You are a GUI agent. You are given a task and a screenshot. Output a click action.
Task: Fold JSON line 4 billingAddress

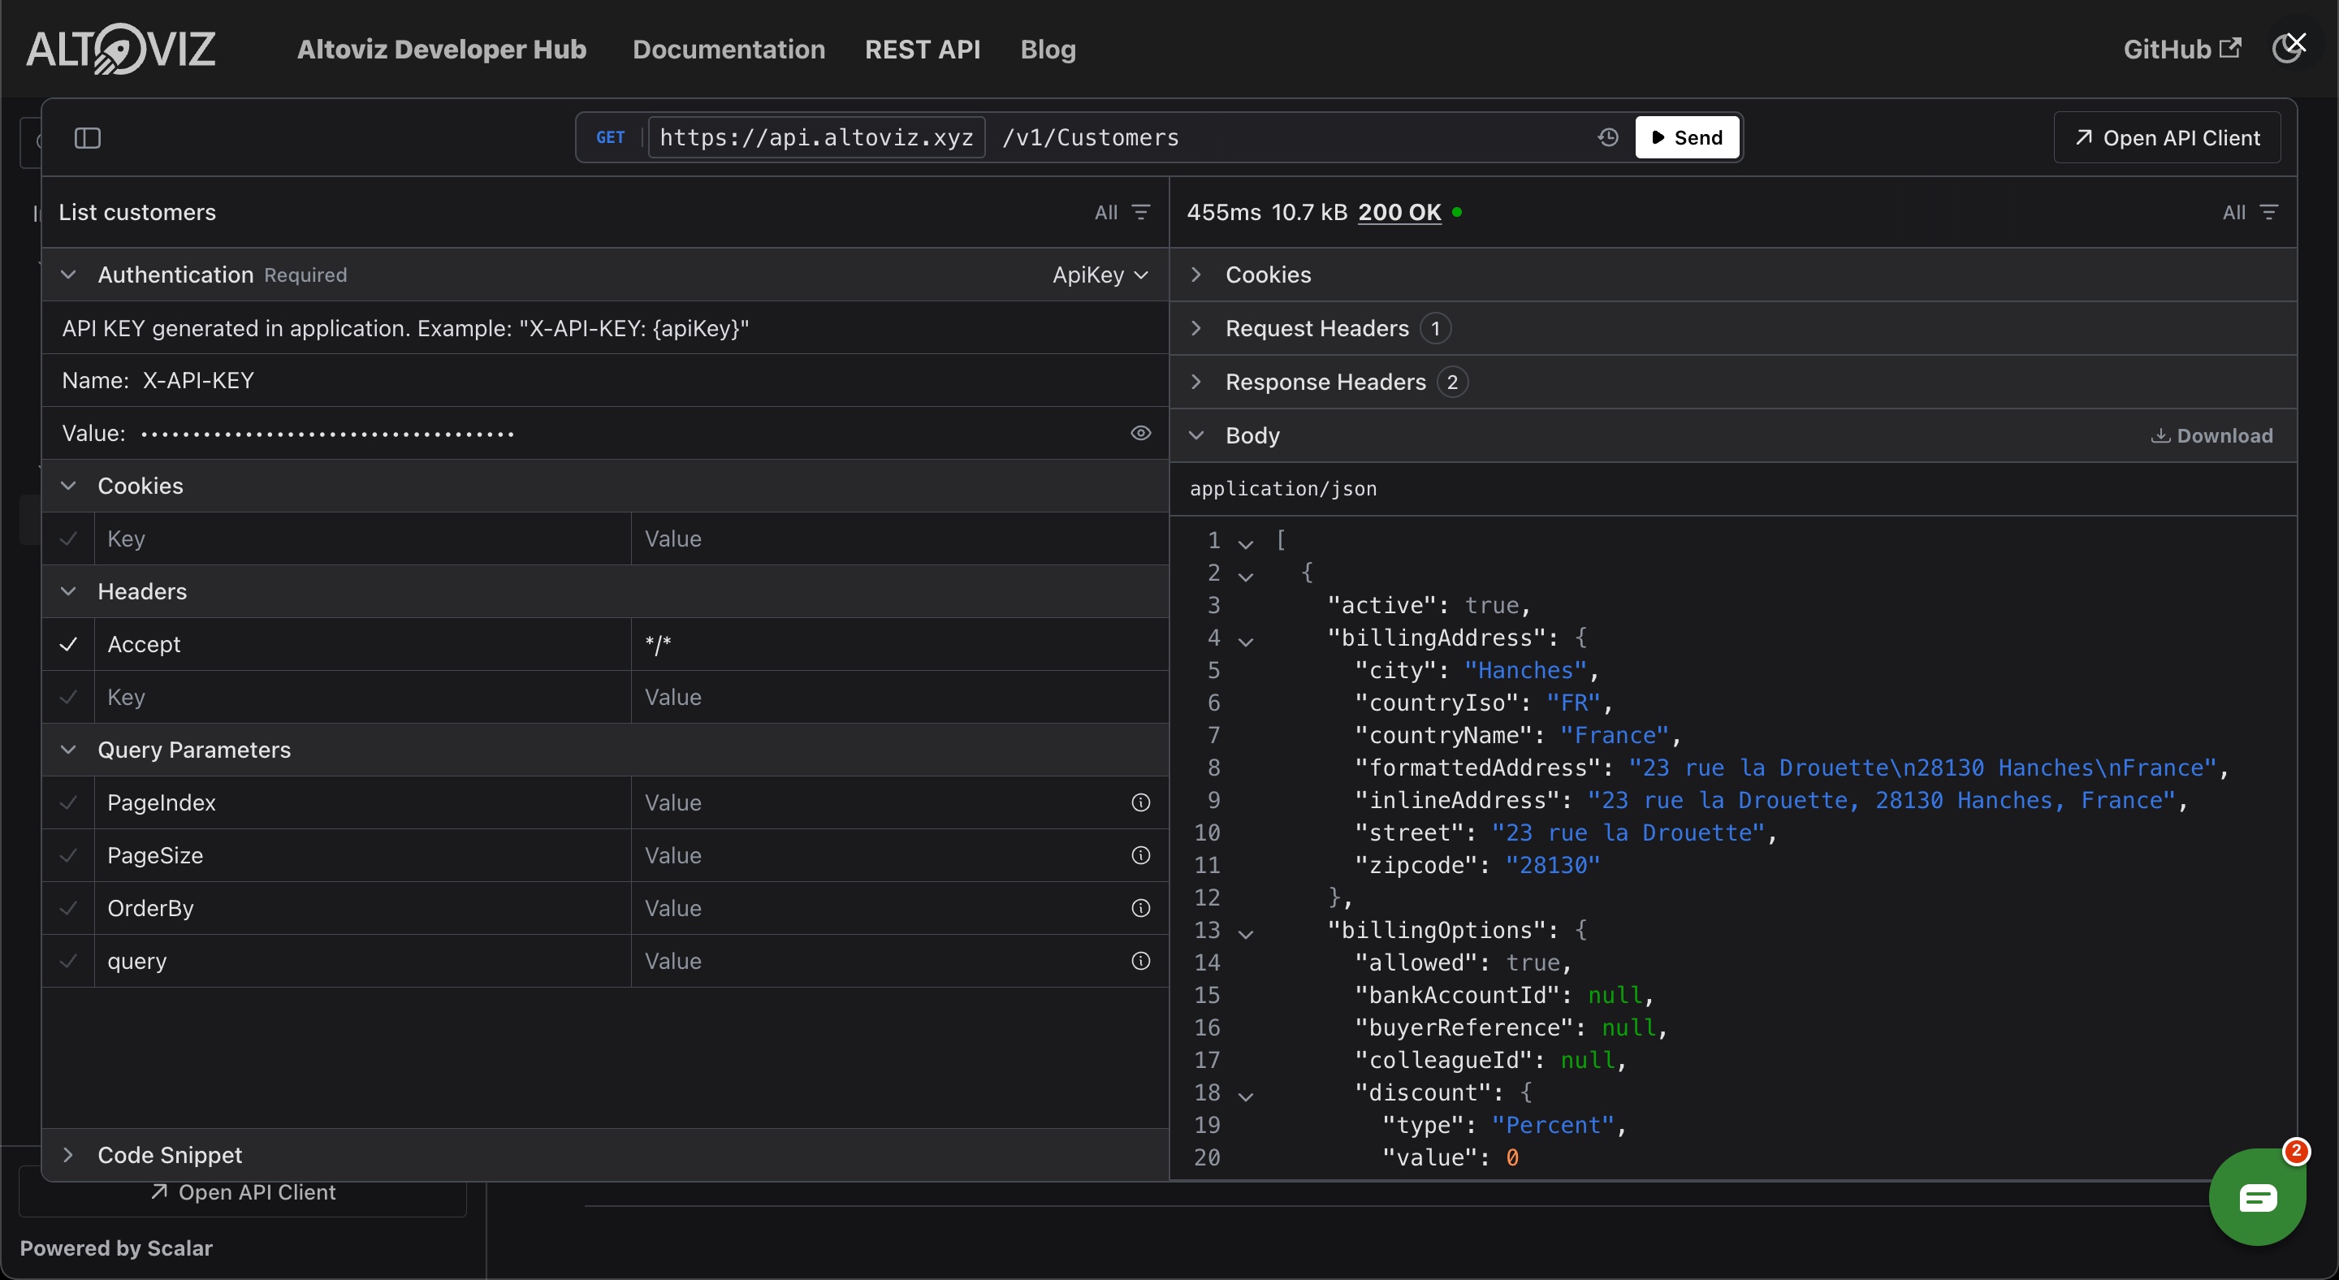tap(1246, 642)
